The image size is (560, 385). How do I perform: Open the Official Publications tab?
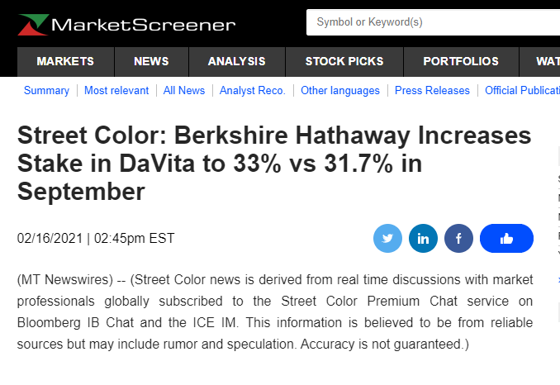[522, 91]
